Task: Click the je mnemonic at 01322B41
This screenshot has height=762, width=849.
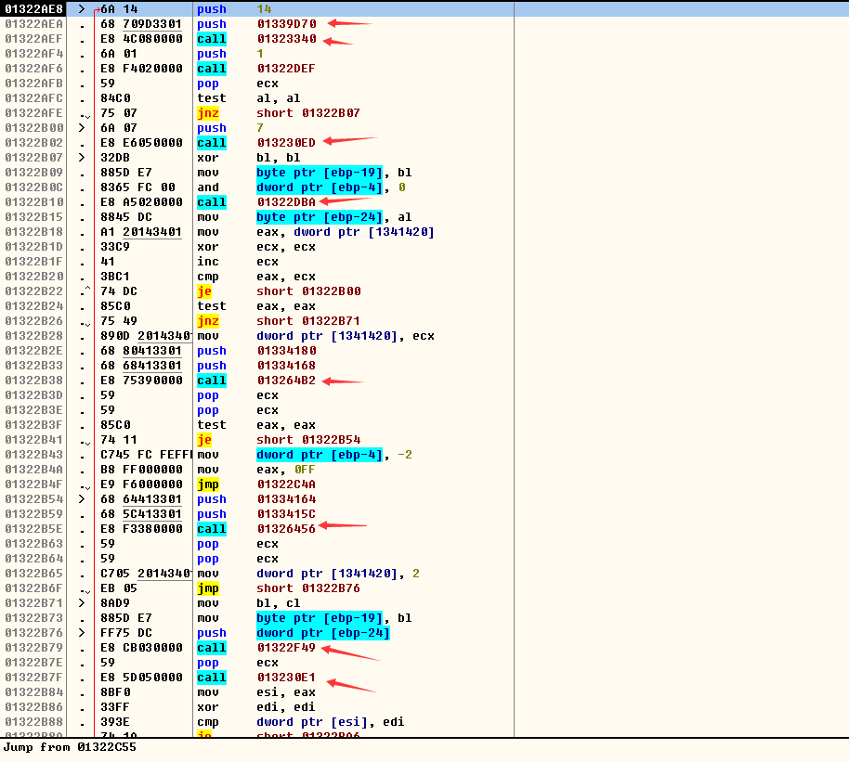Action: click(x=204, y=439)
